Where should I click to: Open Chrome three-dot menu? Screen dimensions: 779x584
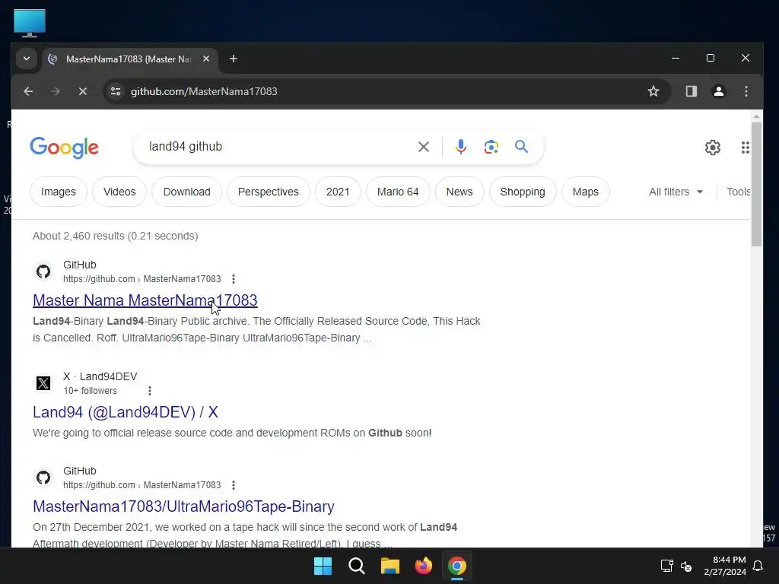tap(746, 91)
